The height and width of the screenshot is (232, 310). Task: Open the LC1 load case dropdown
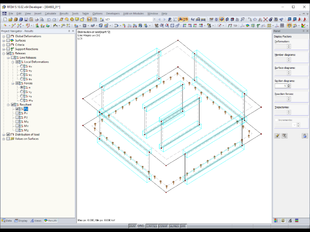[x=154, y=20]
